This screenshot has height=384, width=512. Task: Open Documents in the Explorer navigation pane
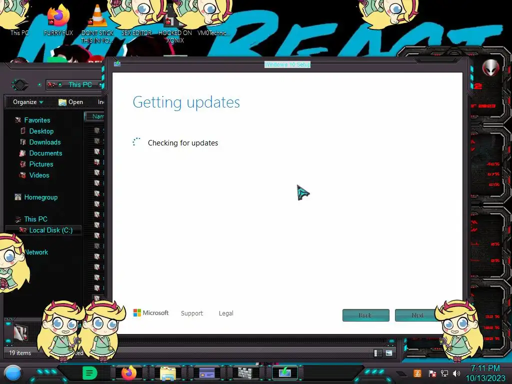(45, 153)
